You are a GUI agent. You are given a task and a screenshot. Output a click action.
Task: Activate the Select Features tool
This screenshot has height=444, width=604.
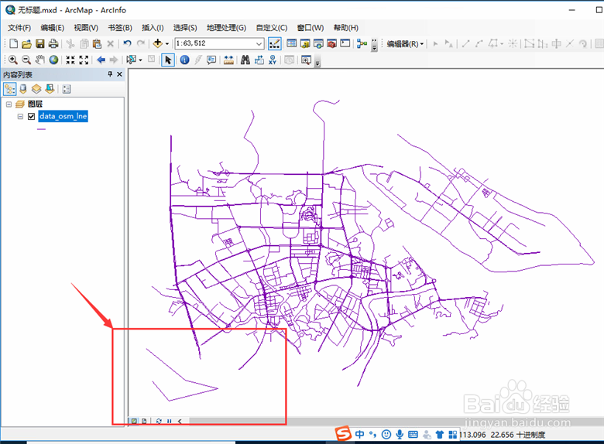(132, 60)
